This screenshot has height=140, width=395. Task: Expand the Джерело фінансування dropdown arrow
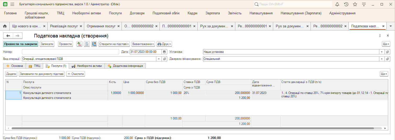(382, 59)
